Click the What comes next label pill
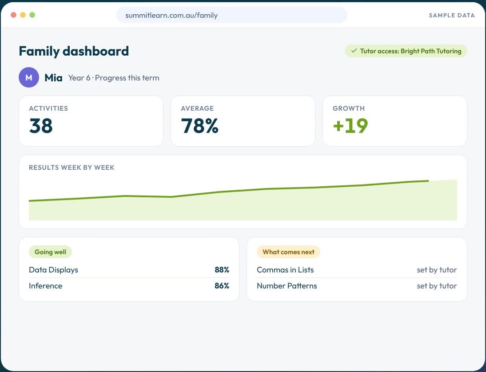The image size is (486, 372). point(288,252)
